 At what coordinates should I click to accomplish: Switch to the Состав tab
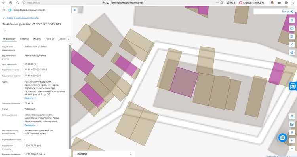(x=62, y=39)
